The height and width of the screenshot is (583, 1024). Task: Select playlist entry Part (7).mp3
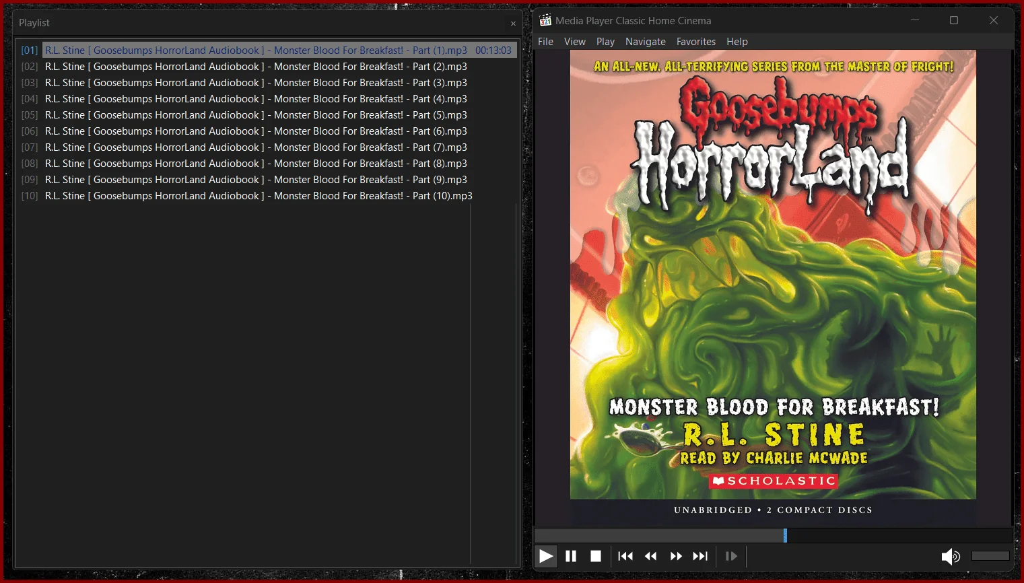(267, 147)
